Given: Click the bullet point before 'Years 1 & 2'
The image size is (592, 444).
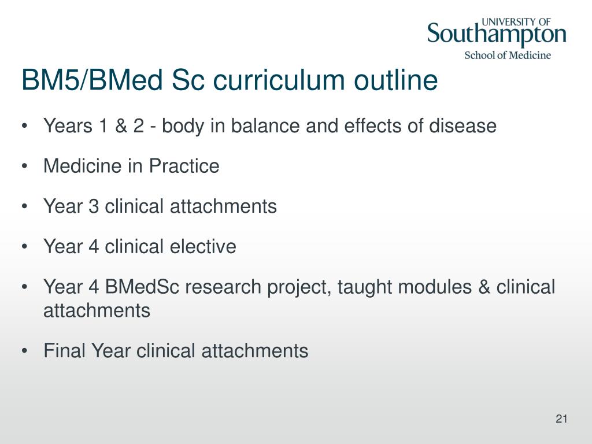Looking at the screenshot, I should [x=24, y=126].
